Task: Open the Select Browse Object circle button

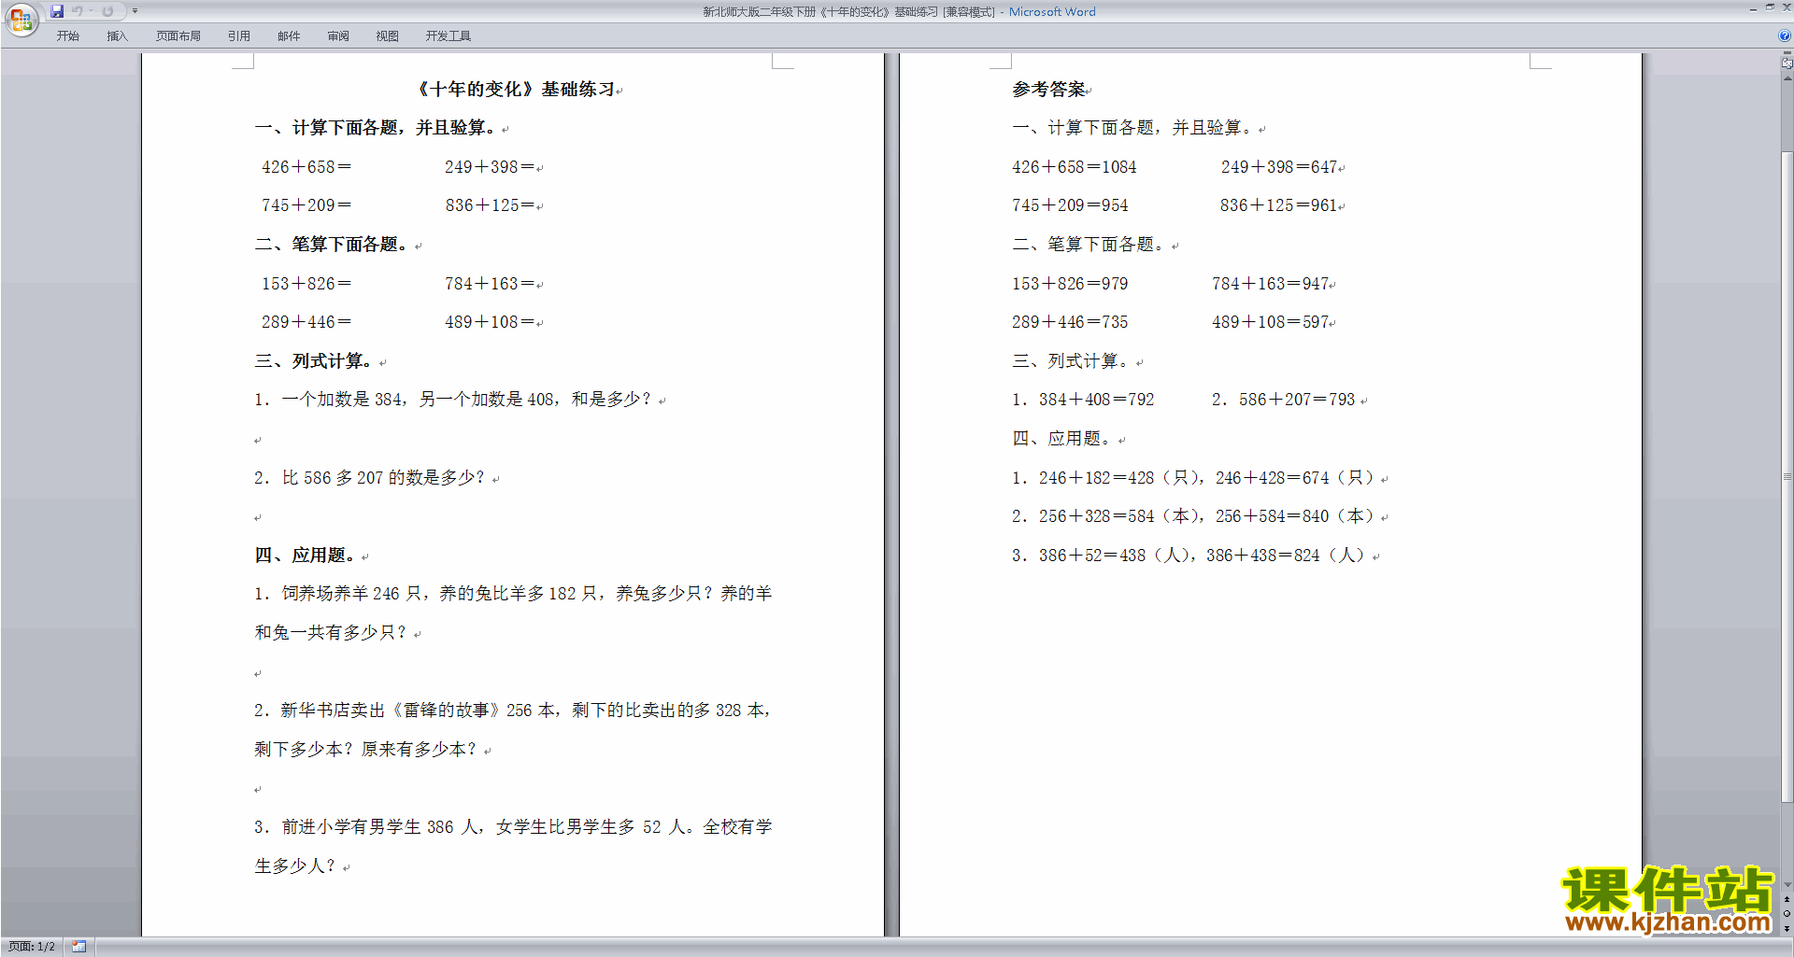Action: [1787, 914]
